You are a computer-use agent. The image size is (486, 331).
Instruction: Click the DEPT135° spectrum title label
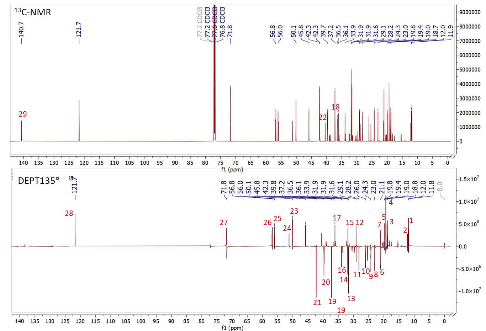tap(38, 181)
